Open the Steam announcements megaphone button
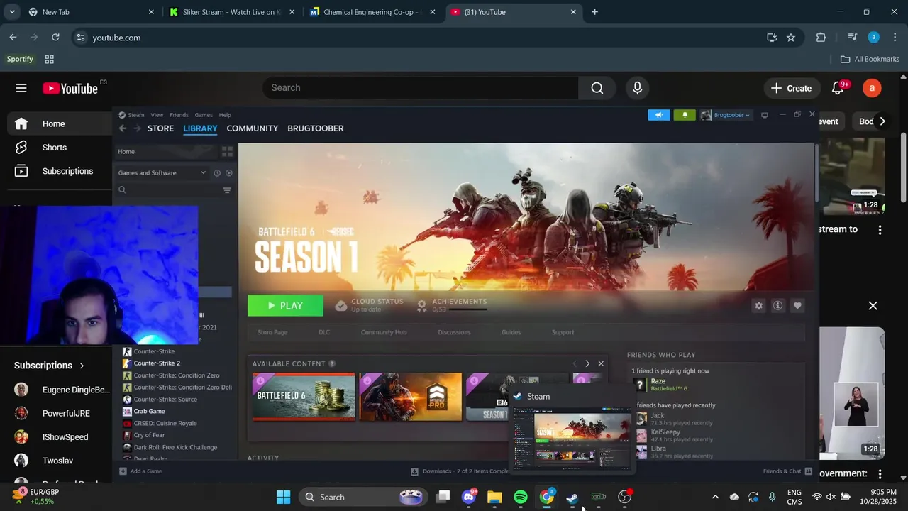Screen dimensions: 908x511 [x=658, y=115]
